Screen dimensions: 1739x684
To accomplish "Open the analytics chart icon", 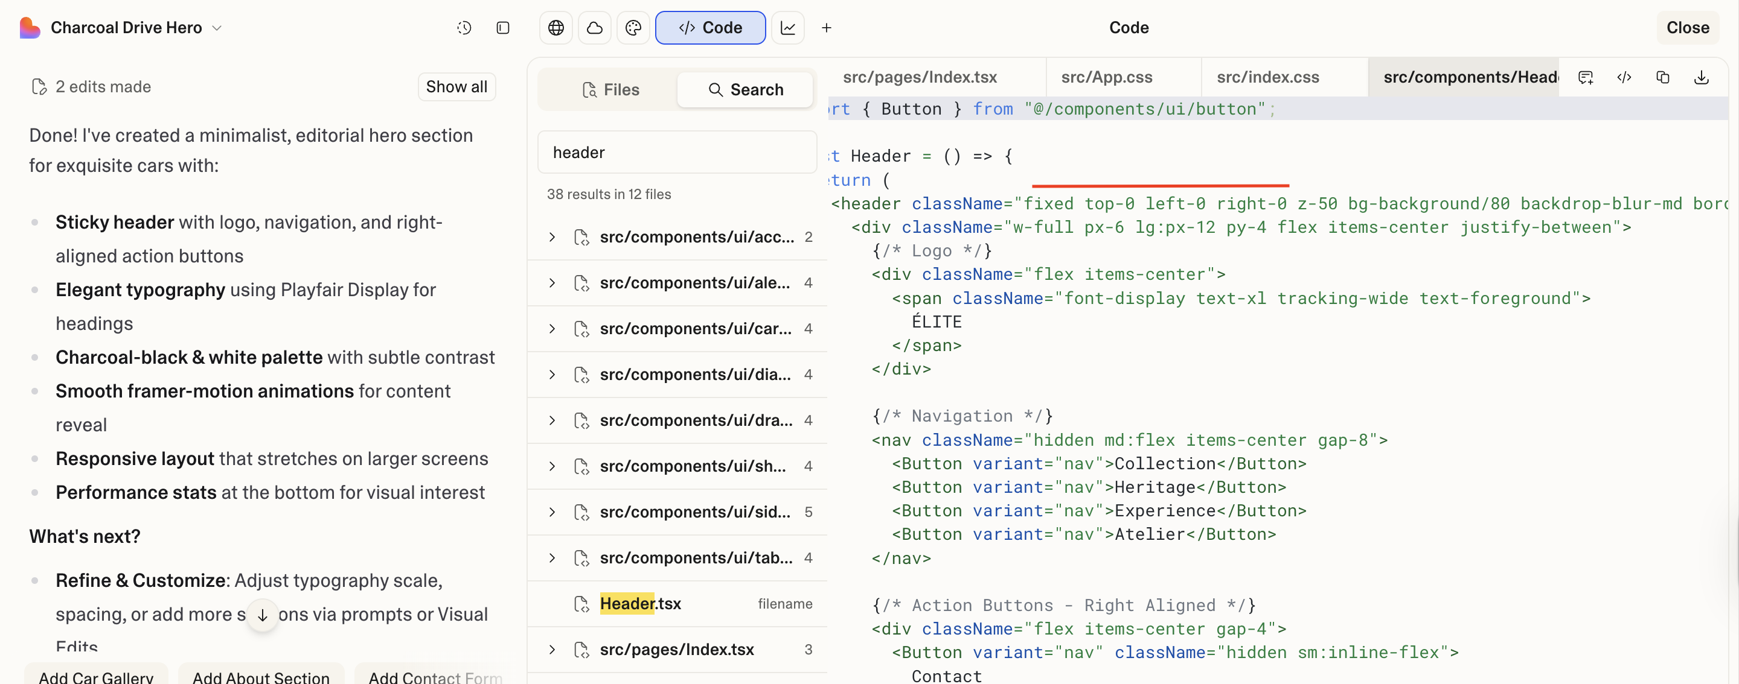I will [787, 28].
